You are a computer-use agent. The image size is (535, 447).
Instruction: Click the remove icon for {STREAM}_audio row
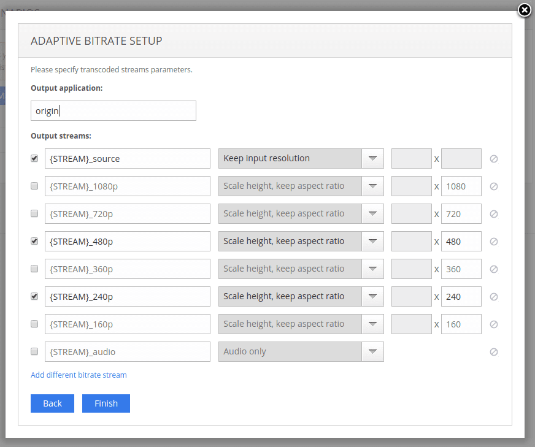coord(493,351)
